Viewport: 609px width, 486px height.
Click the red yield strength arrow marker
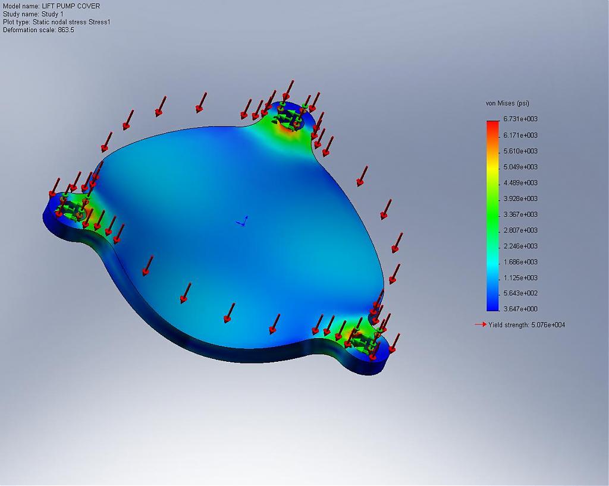(x=480, y=324)
